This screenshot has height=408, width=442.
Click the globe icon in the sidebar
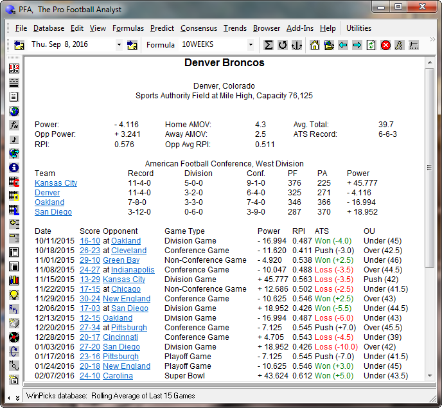point(14,111)
